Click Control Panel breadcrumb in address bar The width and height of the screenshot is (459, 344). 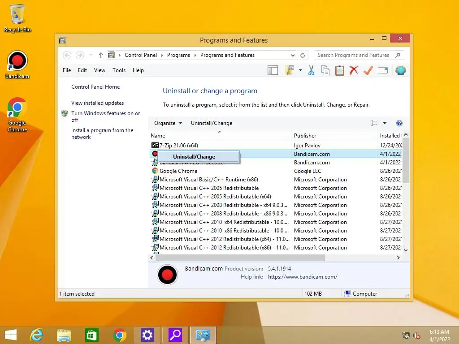(x=141, y=55)
